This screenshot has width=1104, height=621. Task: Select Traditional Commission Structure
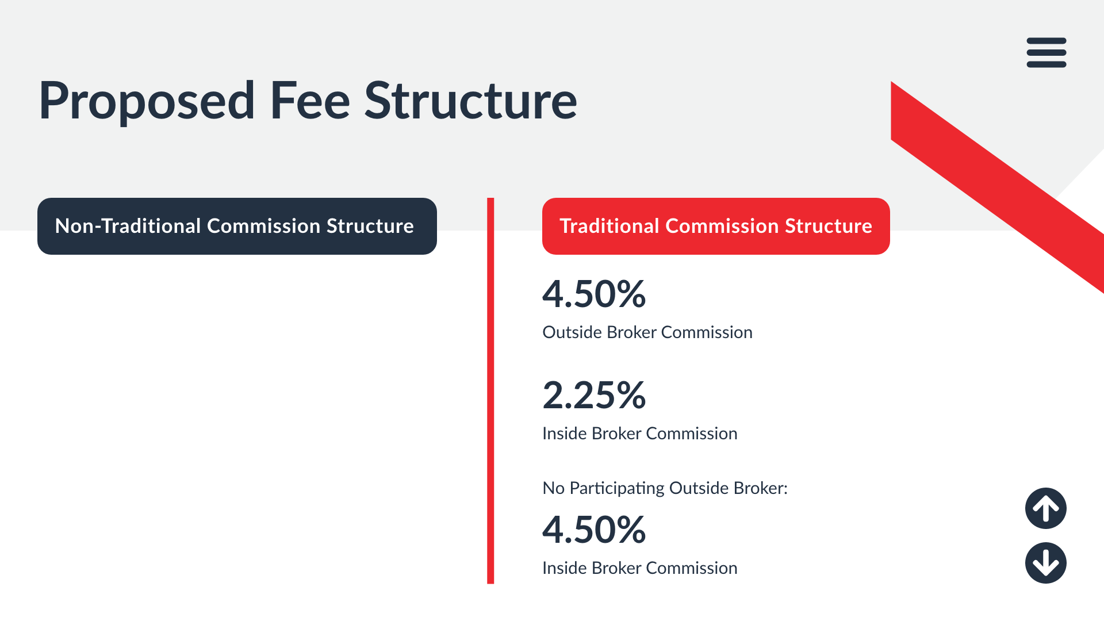coord(716,226)
